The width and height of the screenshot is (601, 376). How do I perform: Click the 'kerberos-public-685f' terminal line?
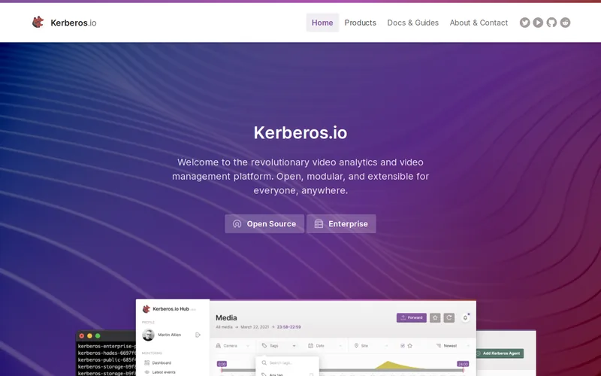107,360
